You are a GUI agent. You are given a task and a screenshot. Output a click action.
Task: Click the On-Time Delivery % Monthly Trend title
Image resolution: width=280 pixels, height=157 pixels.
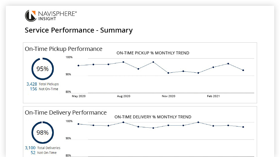click(153, 117)
